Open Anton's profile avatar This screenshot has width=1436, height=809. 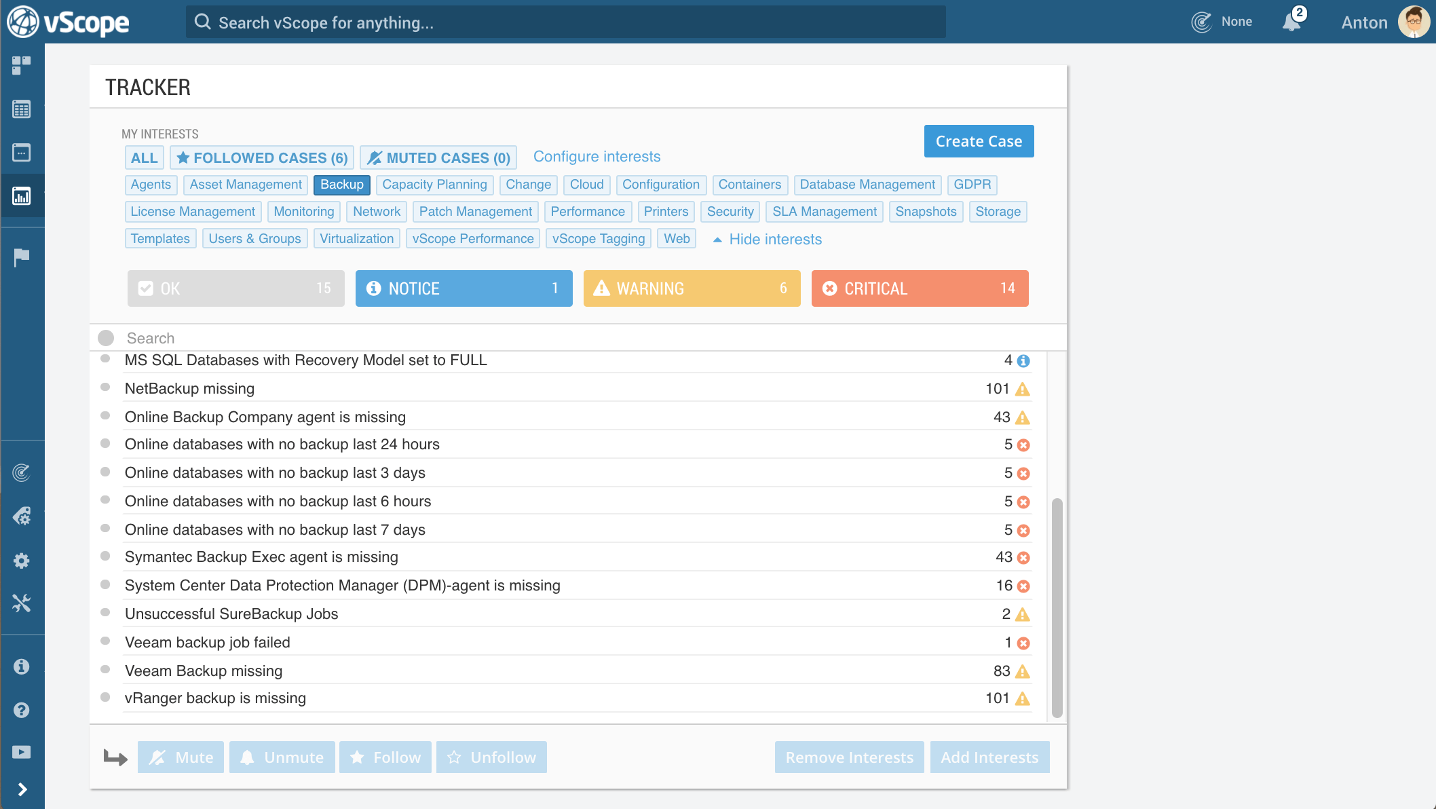point(1414,22)
